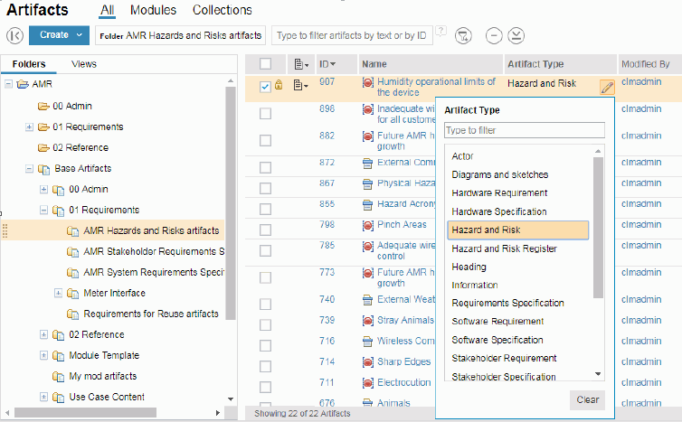Click the collapse all rows minus icon
The height and width of the screenshot is (422, 682).
(x=494, y=35)
